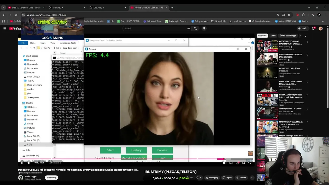The height and width of the screenshot is (185, 329).
Task: Mute the DeepLive Cam tab speaker icon
Action: tap(162, 7)
